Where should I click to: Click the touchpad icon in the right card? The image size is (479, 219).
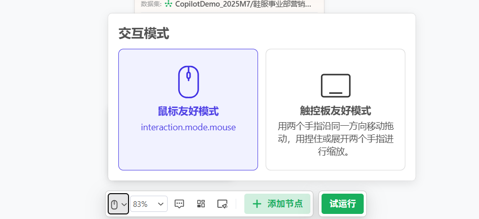(x=335, y=86)
